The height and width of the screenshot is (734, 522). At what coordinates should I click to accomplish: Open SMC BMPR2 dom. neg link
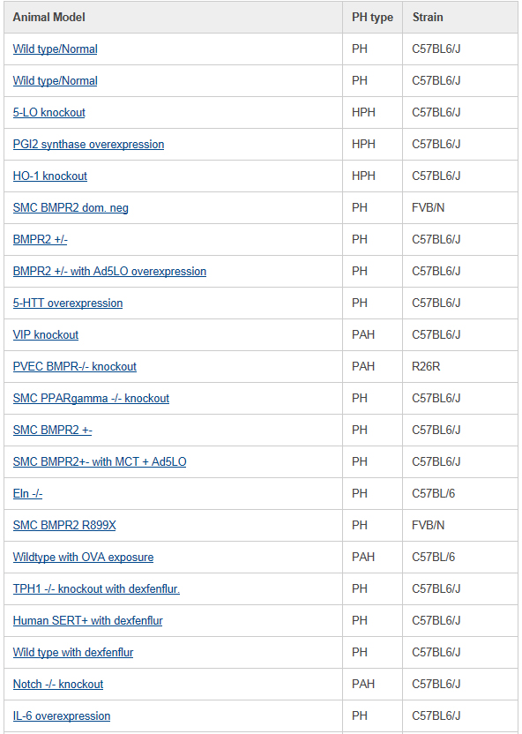pyautogui.click(x=71, y=208)
